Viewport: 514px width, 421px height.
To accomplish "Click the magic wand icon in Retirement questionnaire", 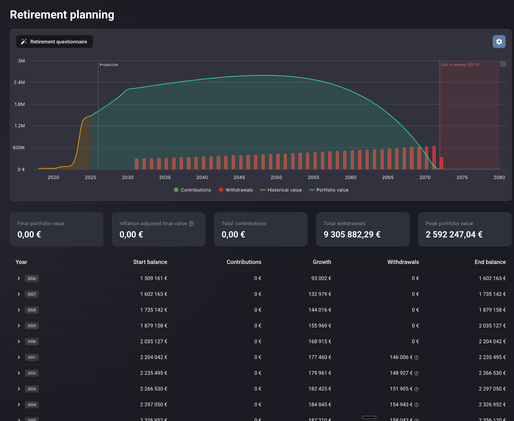I will [24, 42].
